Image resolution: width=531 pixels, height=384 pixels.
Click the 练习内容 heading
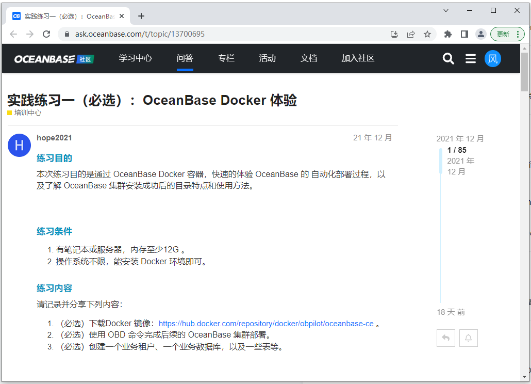[x=54, y=289]
